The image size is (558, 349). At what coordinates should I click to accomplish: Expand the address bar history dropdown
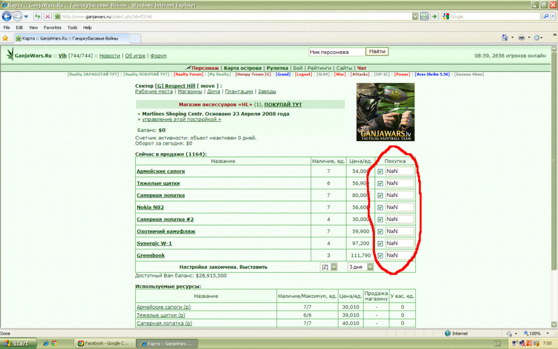coord(415,16)
